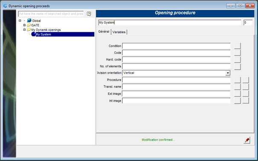Click the button beside No. of elements field
The height and width of the screenshot is (161, 258).
237,67
